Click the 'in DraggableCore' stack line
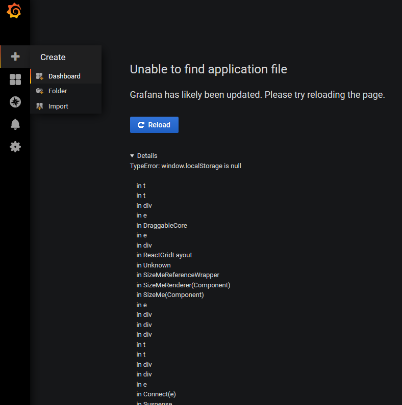Viewport: 402px width, 405px height. click(162, 226)
